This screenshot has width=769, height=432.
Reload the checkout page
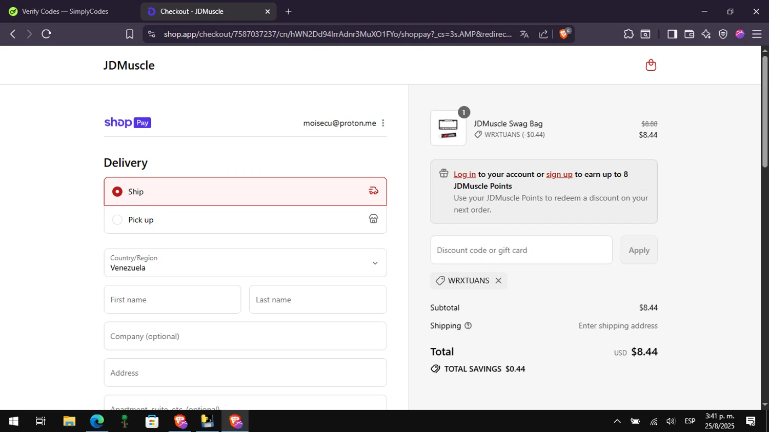pos(46,34)
